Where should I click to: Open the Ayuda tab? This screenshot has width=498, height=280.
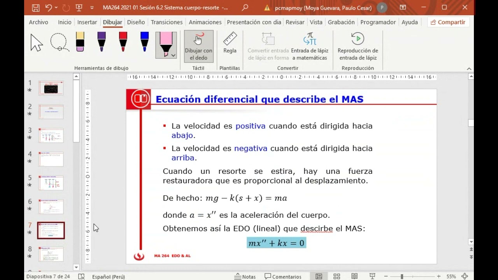coord(410,22)
